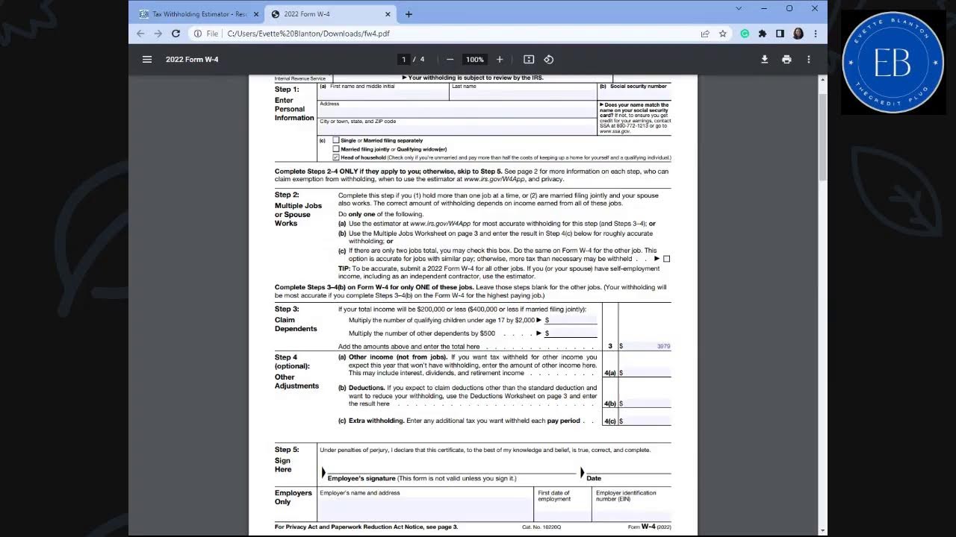Share this page from the address bar
The width and height of the screenshot is (956, 537).
click(705, 34)
